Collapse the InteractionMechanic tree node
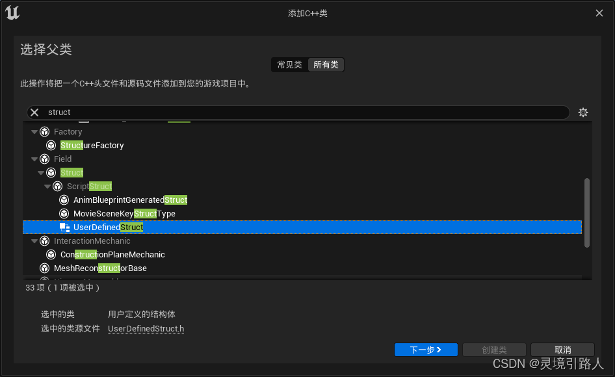This screenshot has height=377, width=615. 34,240
